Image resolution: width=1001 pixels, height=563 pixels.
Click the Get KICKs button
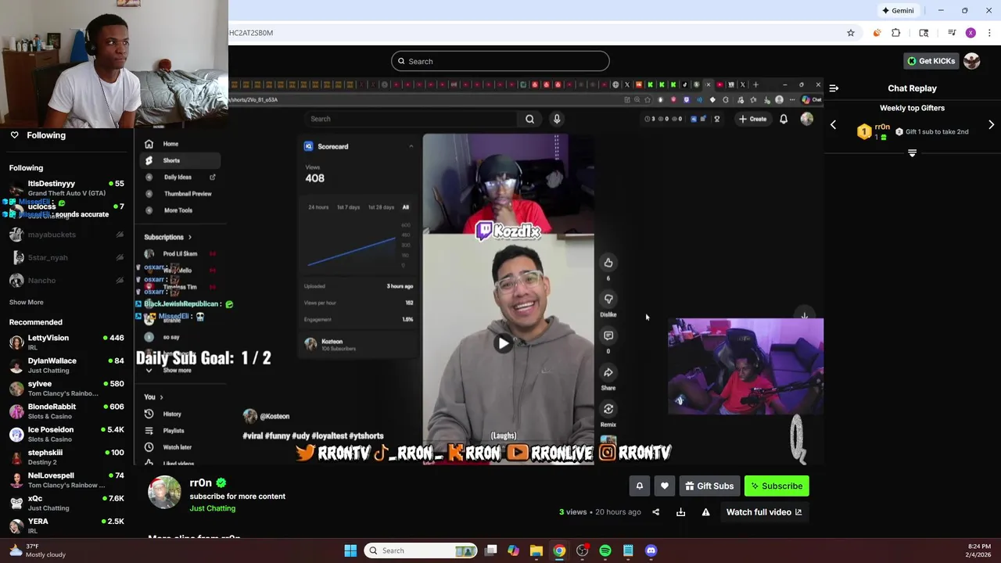931,61
